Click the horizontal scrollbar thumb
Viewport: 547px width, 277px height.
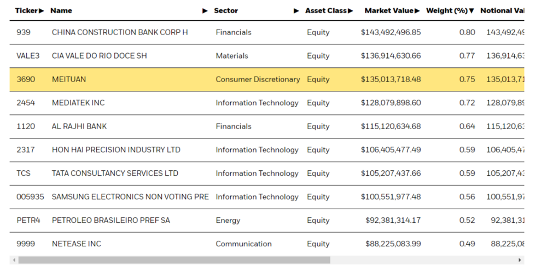click(x=174, y=260)
